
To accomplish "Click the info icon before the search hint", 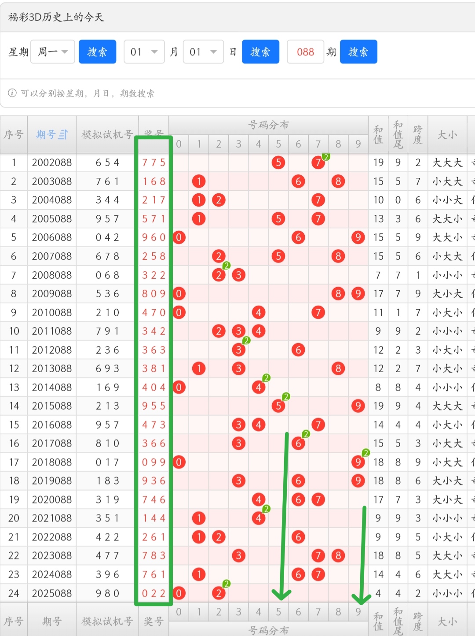I will tap(12, 93).
